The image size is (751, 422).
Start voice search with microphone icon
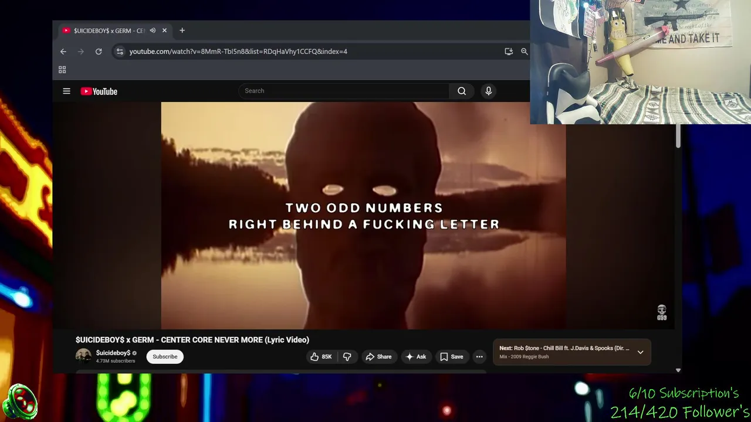(488, 91)
